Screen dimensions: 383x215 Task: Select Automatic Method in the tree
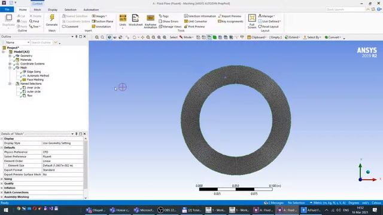pos(38,76)
